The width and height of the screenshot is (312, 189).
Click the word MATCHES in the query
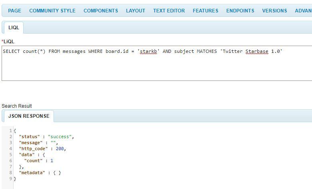[207, 51]
